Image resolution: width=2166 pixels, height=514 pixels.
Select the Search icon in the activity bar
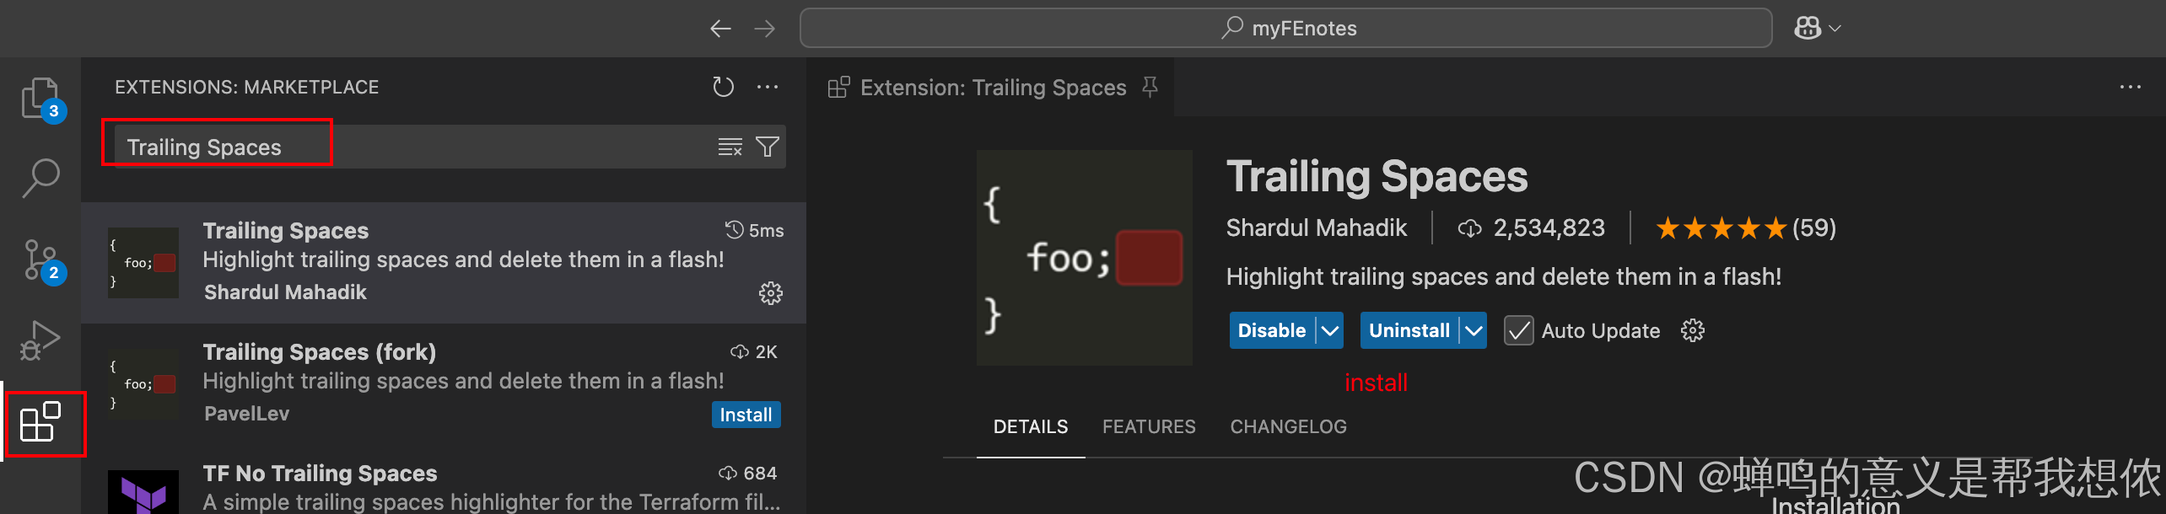(x=41, y=177)
